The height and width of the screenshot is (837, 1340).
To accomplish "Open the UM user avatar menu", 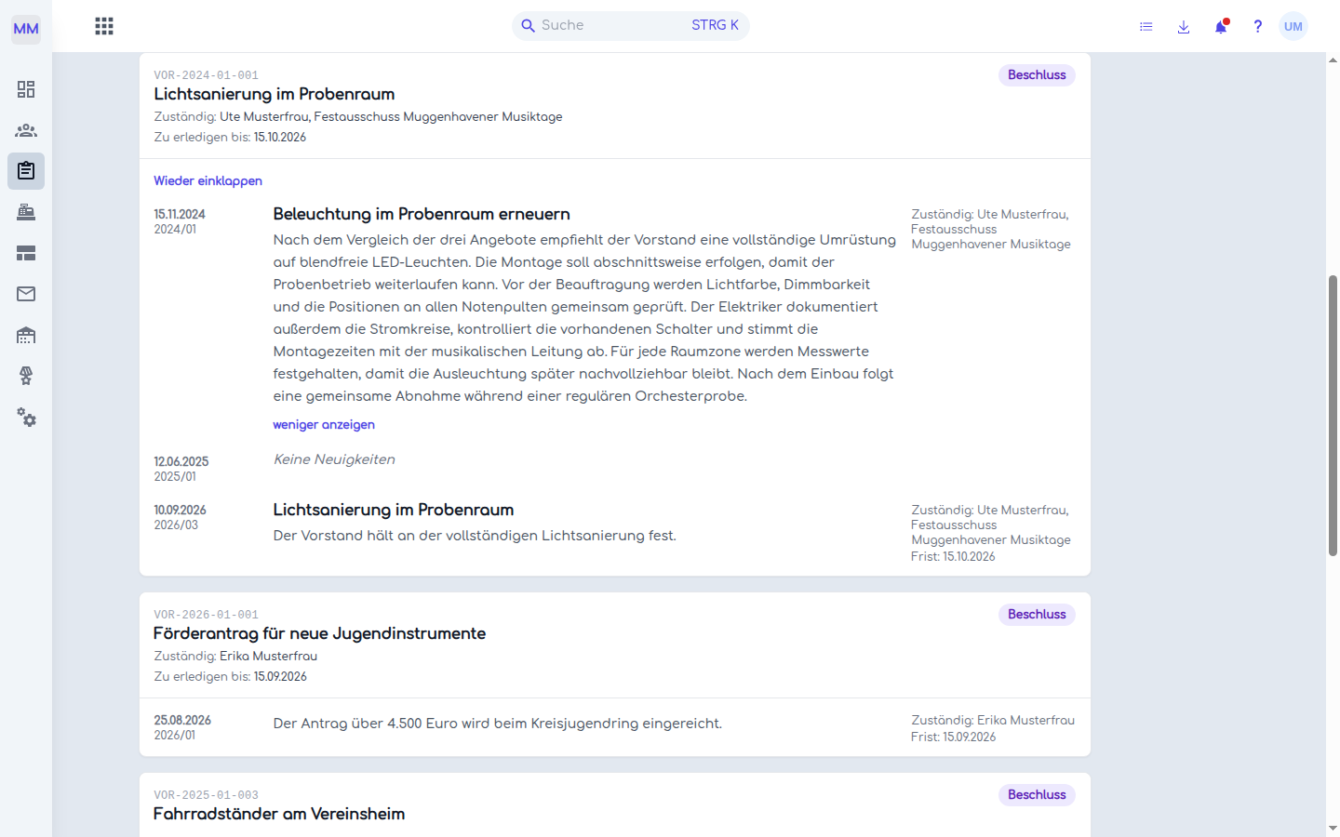I will tap(1293, 26).
